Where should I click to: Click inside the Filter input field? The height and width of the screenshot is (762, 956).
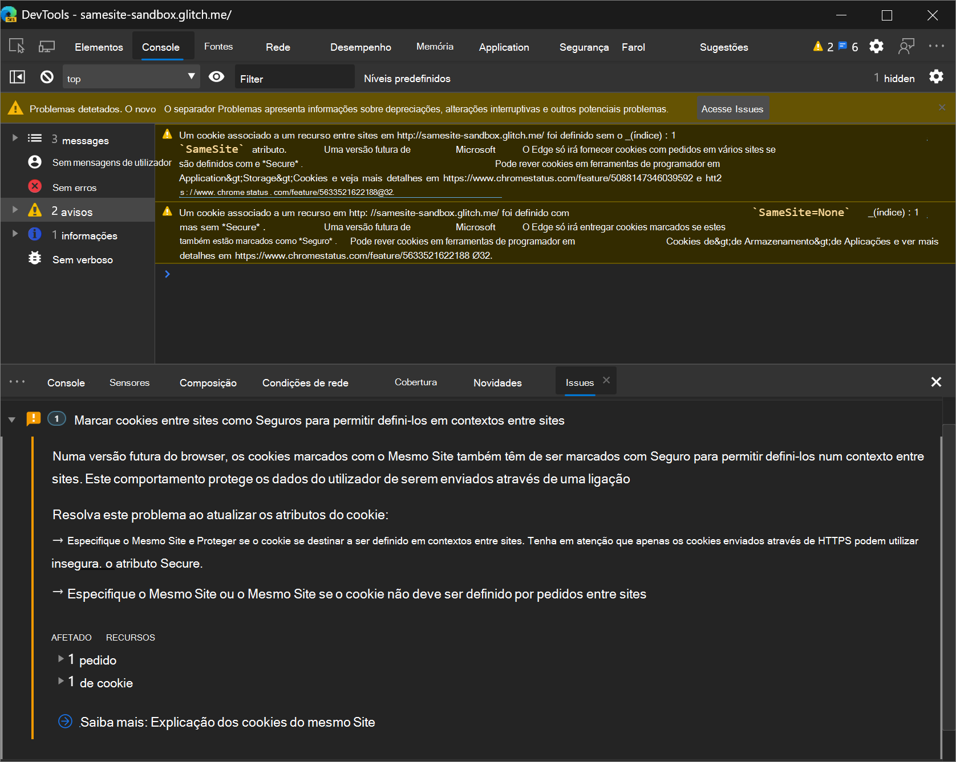(x=294, y=78)
